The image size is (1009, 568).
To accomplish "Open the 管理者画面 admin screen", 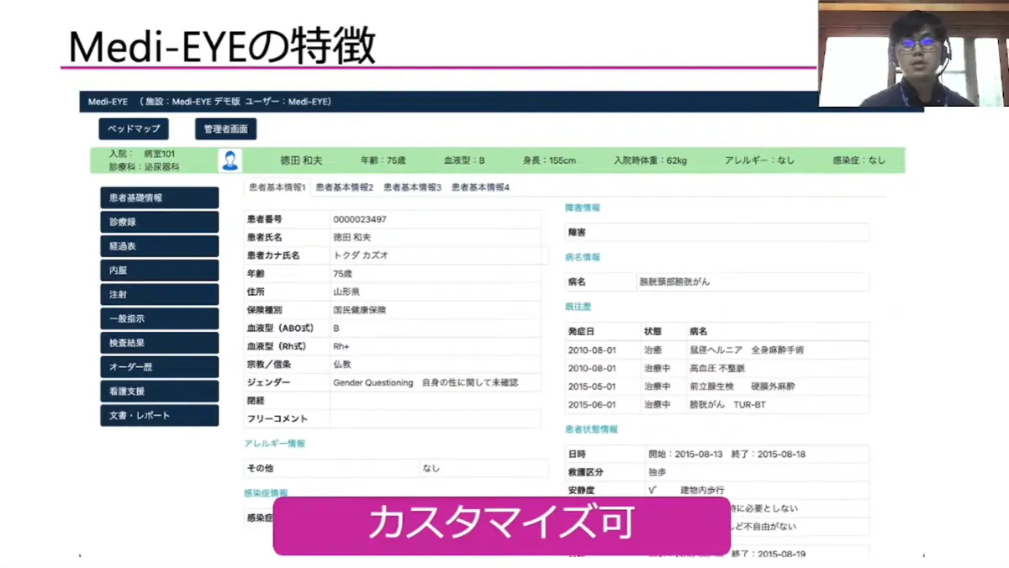I will (226, 129).
